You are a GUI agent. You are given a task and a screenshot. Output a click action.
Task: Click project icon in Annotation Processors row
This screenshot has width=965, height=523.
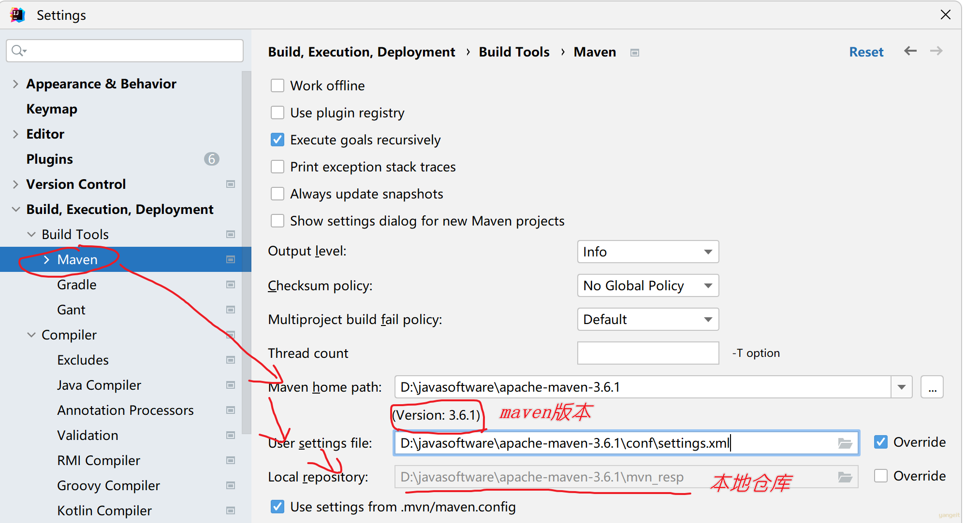pyautogui.click(x=231, y=410)
